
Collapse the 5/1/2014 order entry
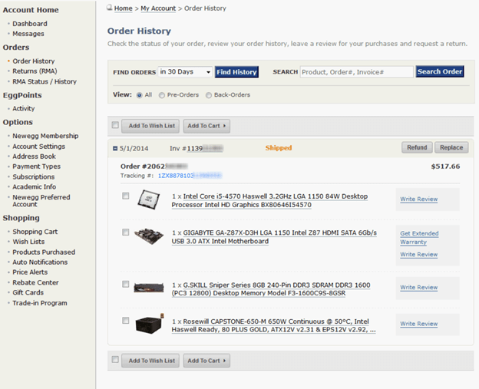pyautogui.click(x=115, y=148)
